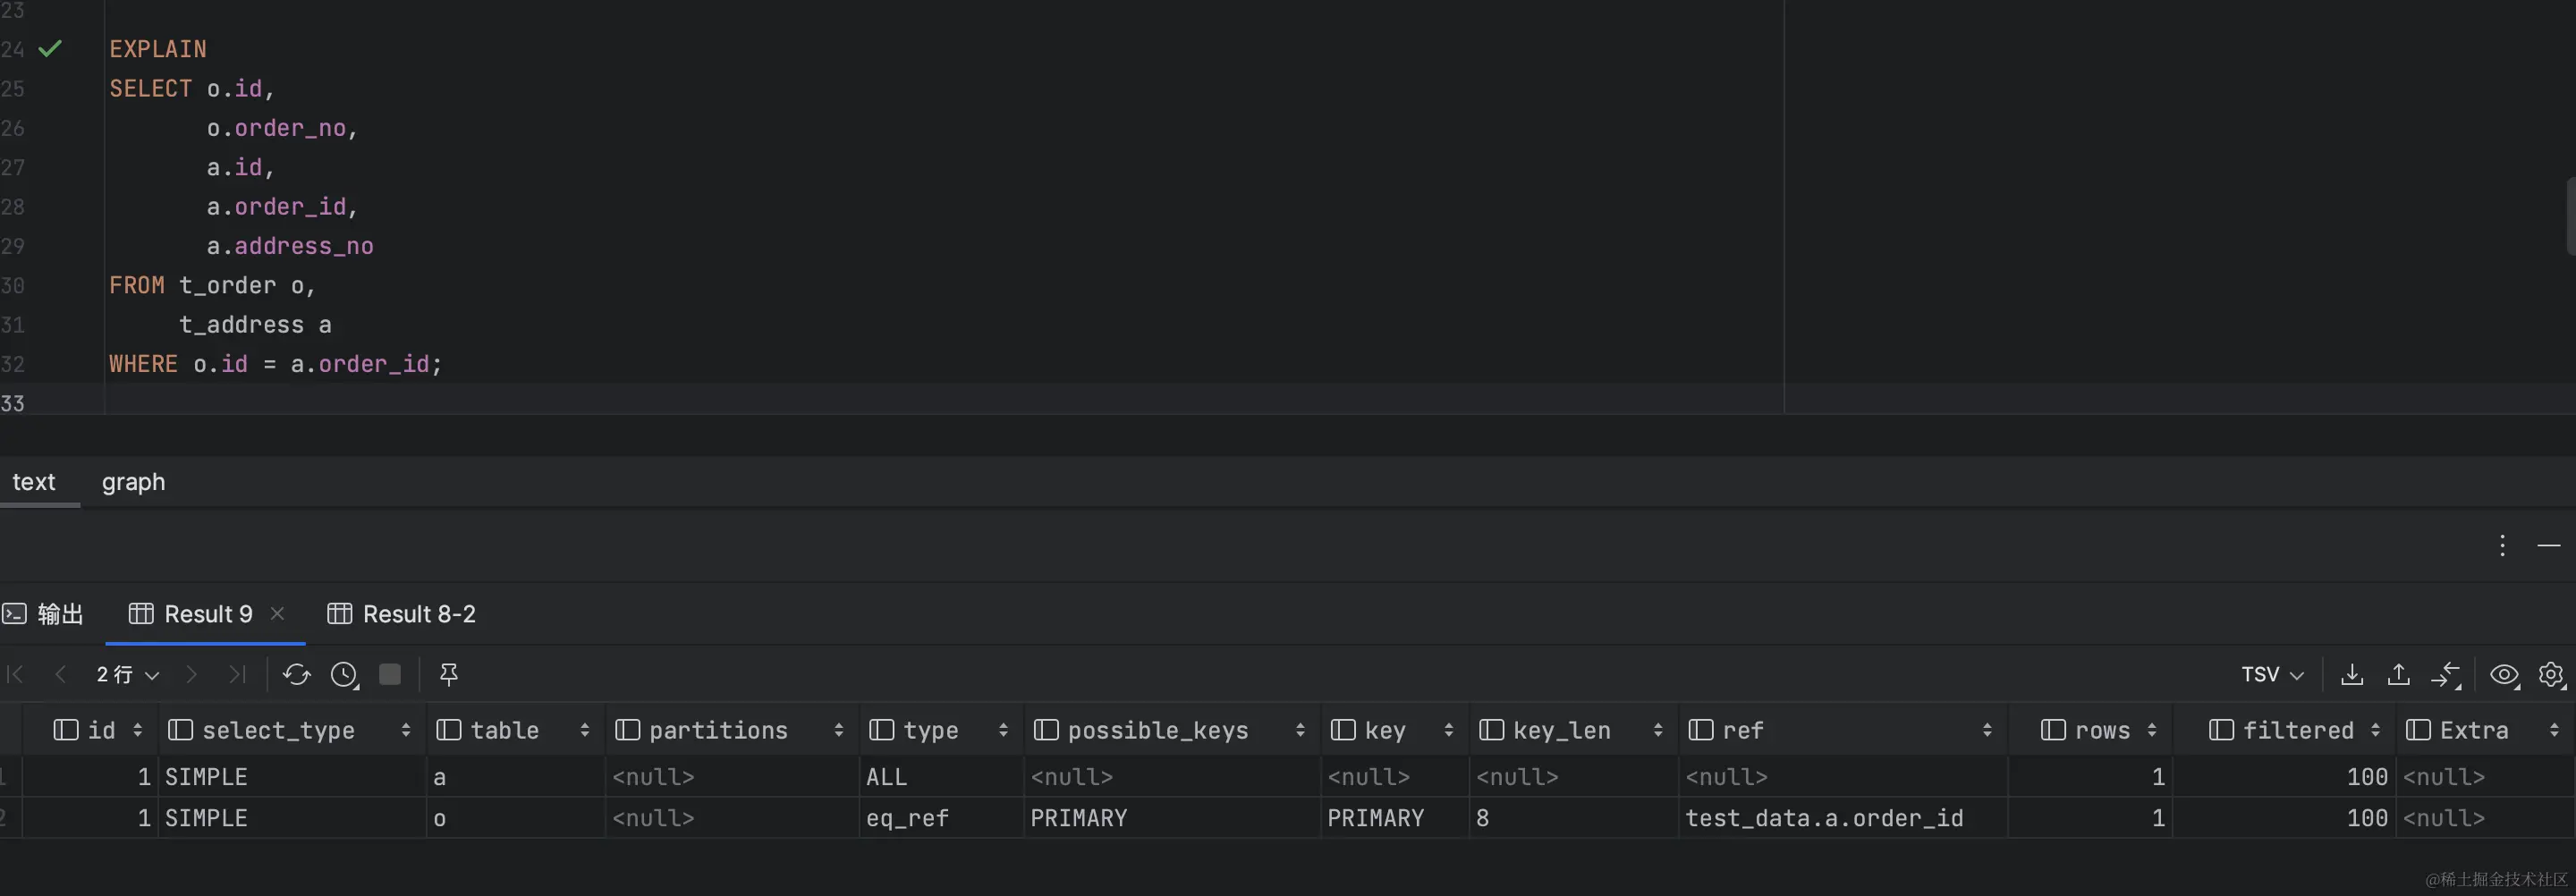Go to previous page of results

(61, 675)
